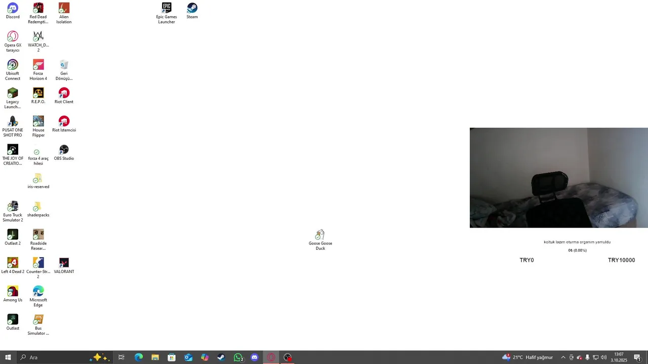Select the Outlast 2 shortcut
The width and height of the screenshot is (648, 364).
[x=13, y=238]
